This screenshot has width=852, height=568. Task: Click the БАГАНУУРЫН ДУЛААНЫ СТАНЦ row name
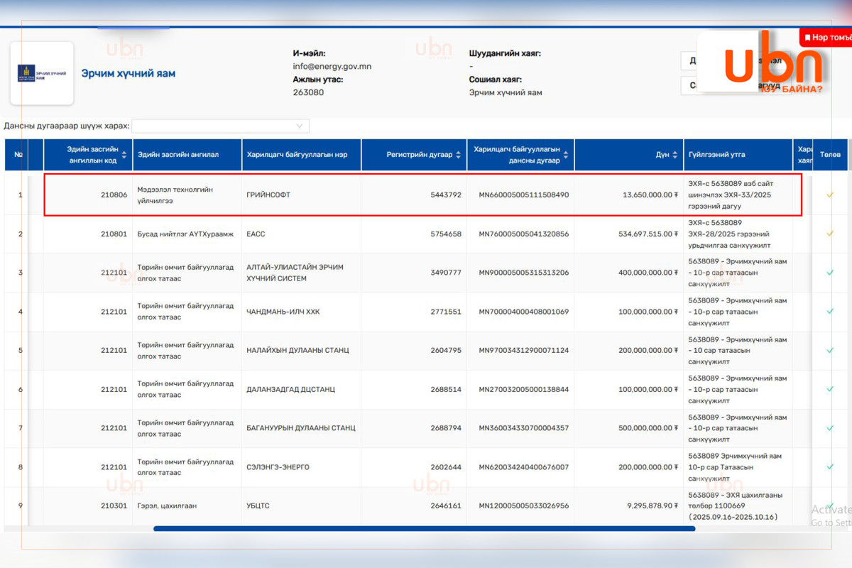coord(300,428)
